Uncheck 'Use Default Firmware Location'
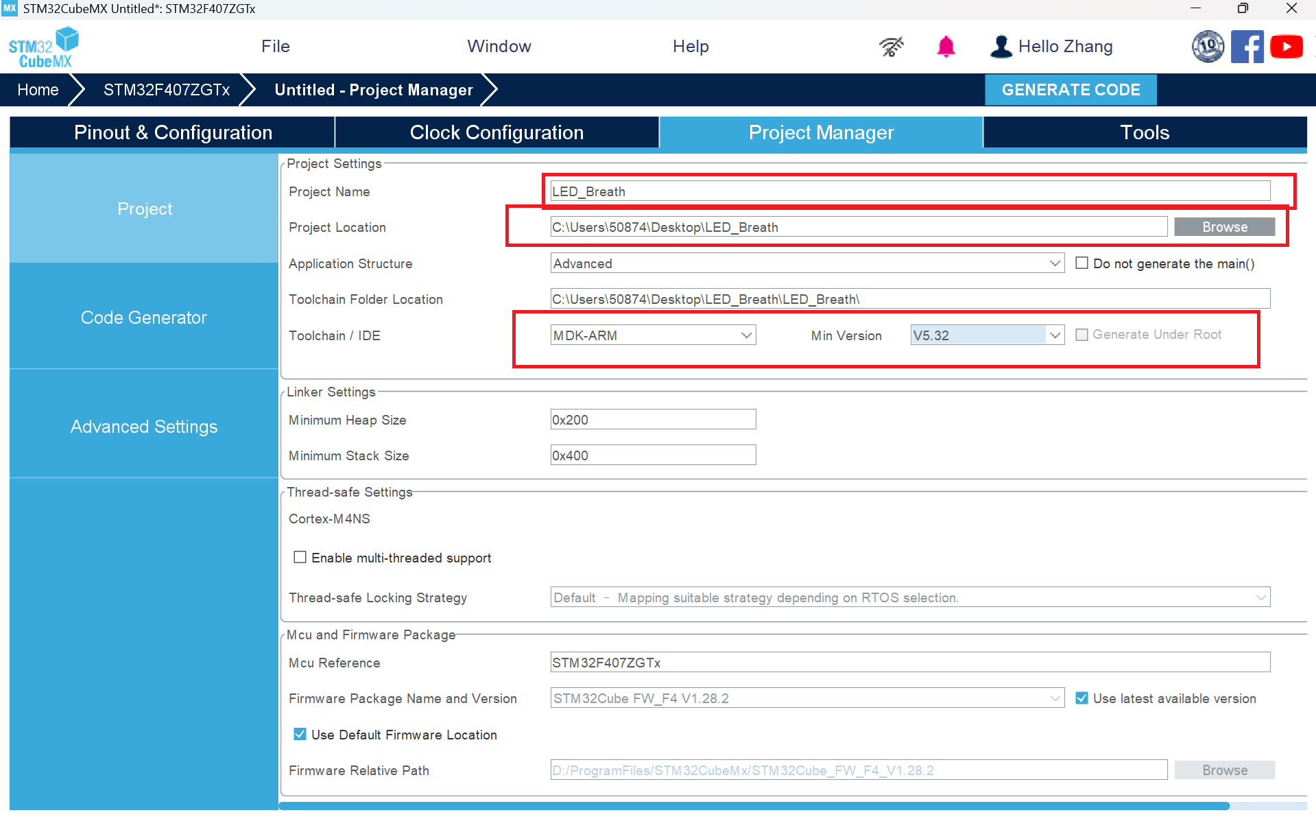1316x819 pixels. (300, 734)
